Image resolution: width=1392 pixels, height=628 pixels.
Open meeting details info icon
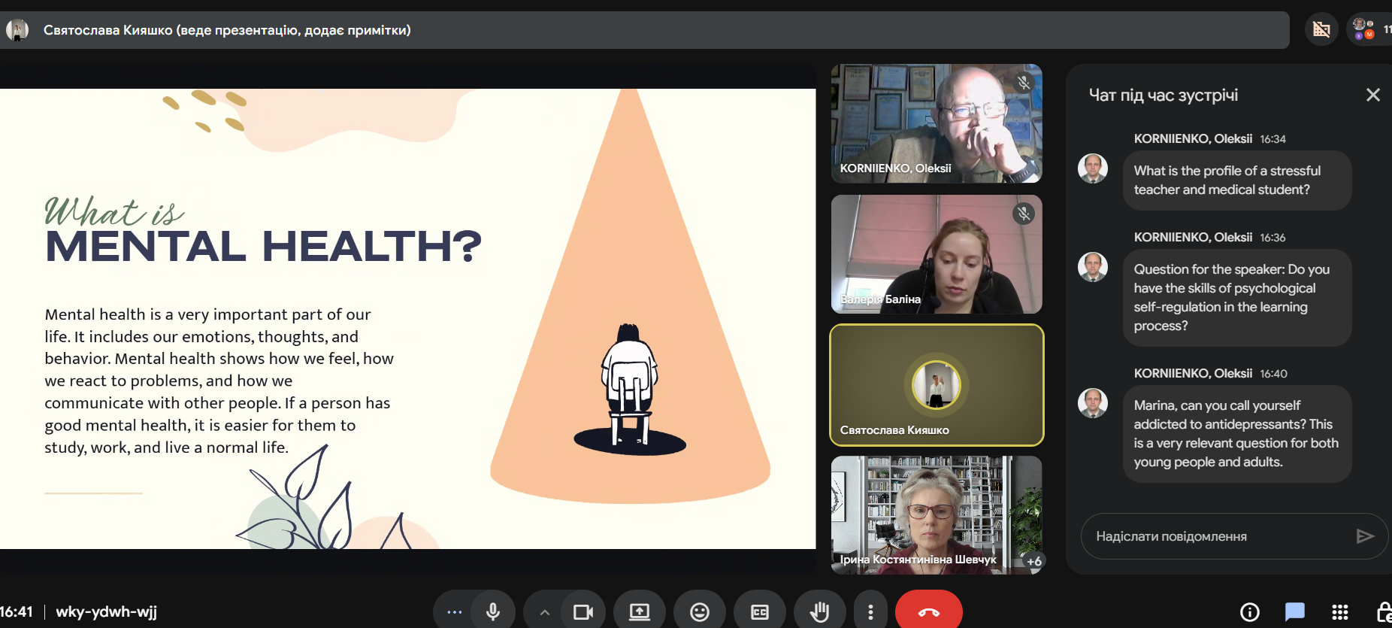pos(1250,612)
